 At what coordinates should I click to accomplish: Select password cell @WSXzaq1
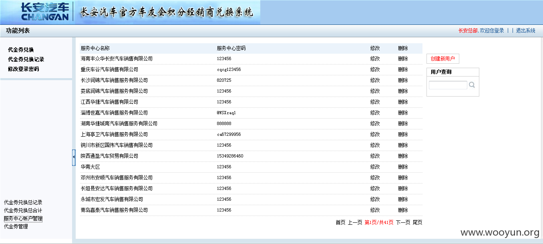(x=226, y=113)
